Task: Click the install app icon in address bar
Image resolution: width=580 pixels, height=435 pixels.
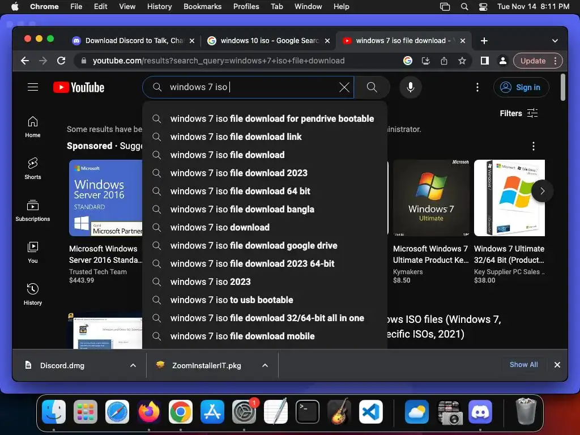Action: (426, 61)
